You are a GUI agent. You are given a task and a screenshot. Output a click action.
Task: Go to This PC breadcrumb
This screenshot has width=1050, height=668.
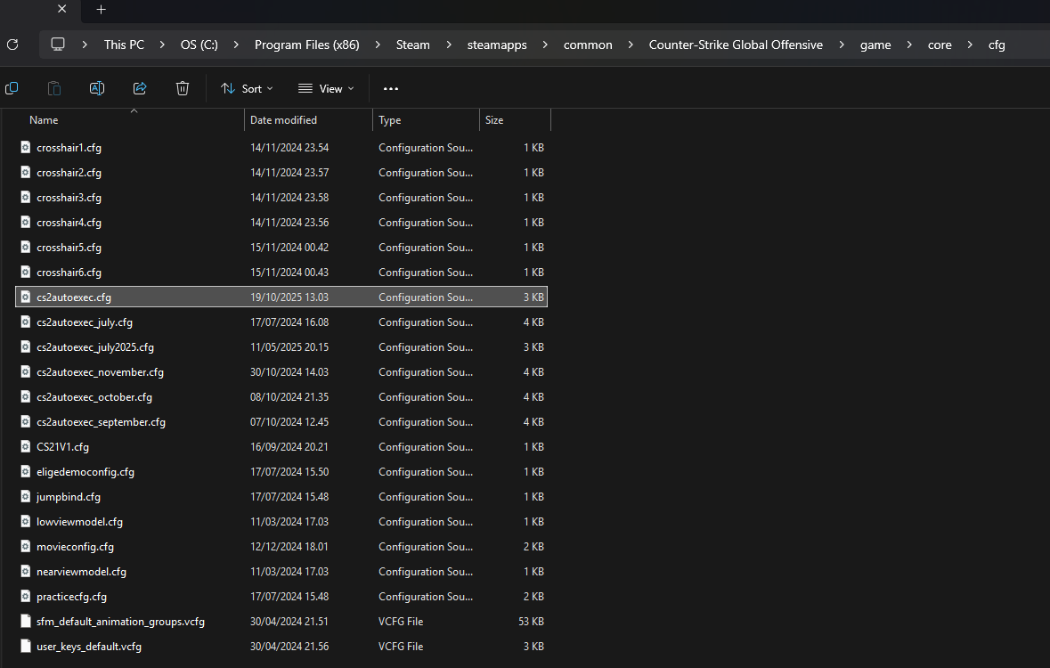[x=124, y=45]
